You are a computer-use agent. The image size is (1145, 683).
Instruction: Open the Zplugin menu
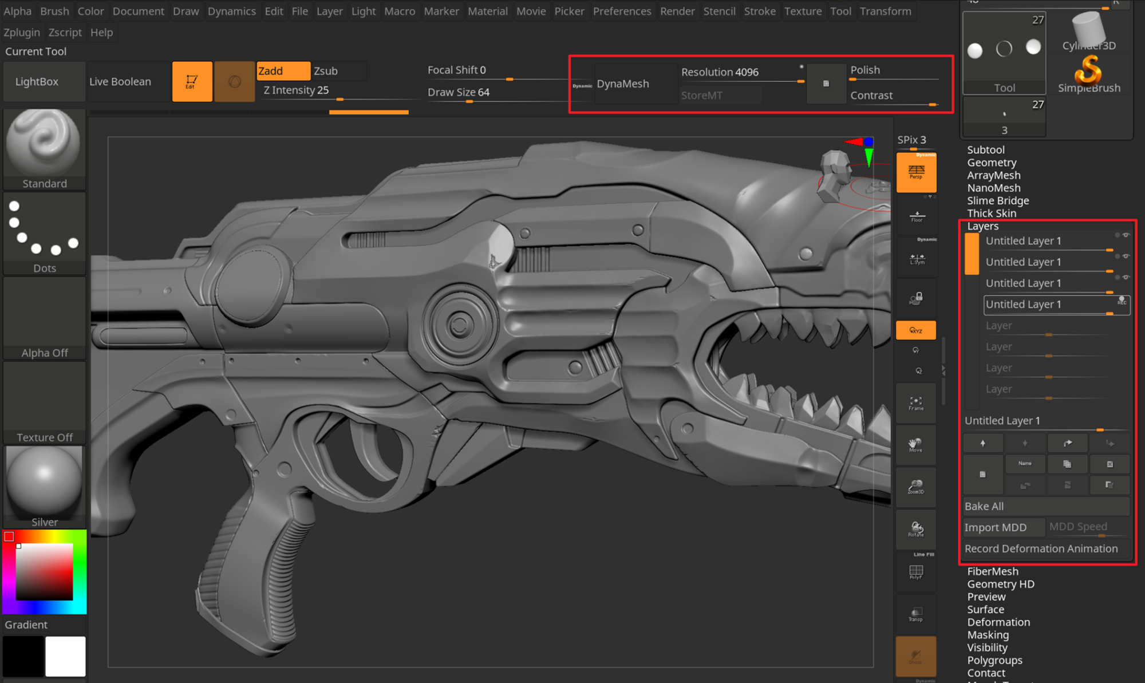pos(22,33)
